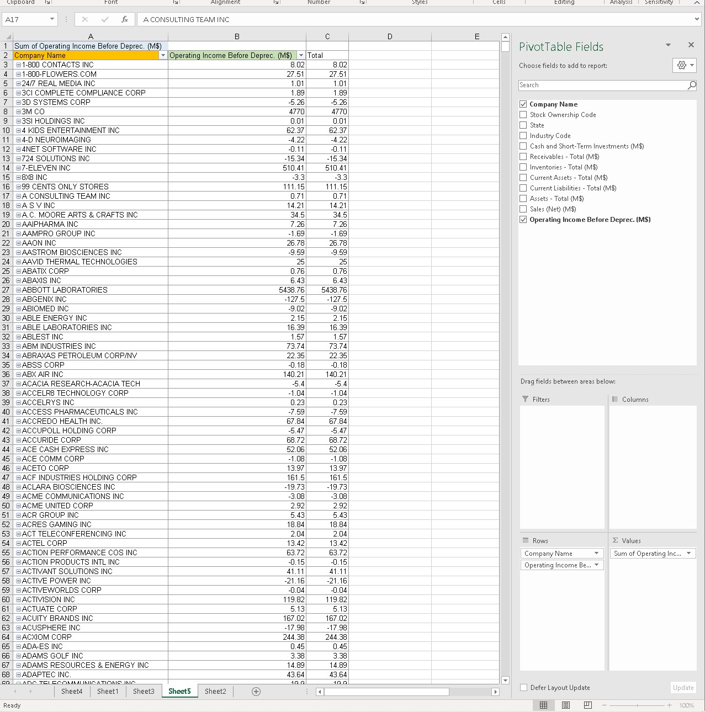Click the zoom slider bar

point(637,705)
